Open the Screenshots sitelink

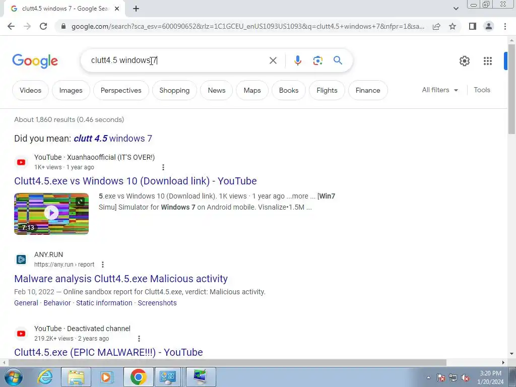click(157, 303)
